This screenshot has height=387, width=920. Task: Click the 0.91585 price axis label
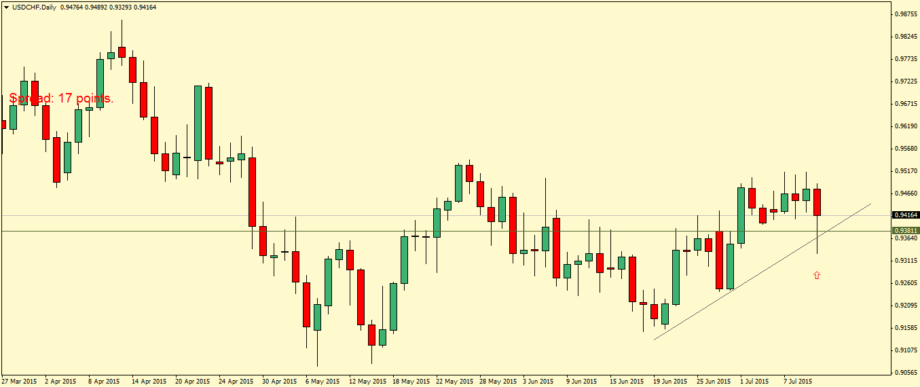tap(906, 327)
